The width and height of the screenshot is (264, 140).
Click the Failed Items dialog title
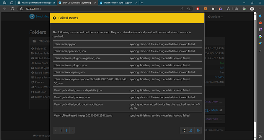(68, 18)
